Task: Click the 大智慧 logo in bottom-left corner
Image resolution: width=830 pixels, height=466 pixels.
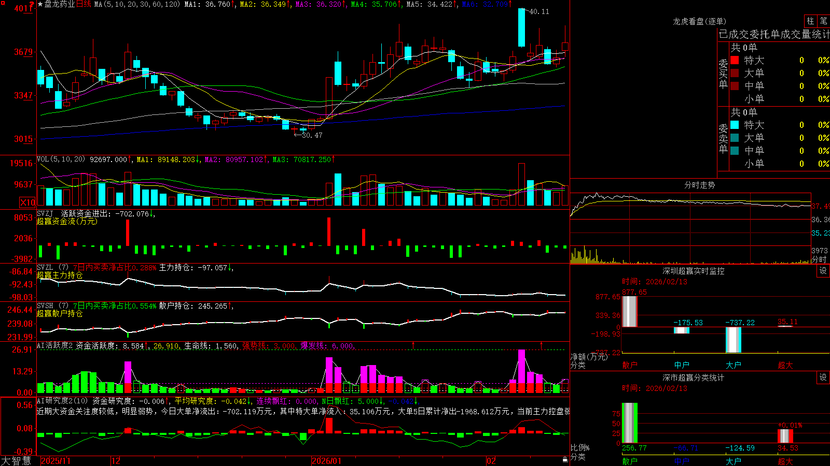Action: pos(16,461)
